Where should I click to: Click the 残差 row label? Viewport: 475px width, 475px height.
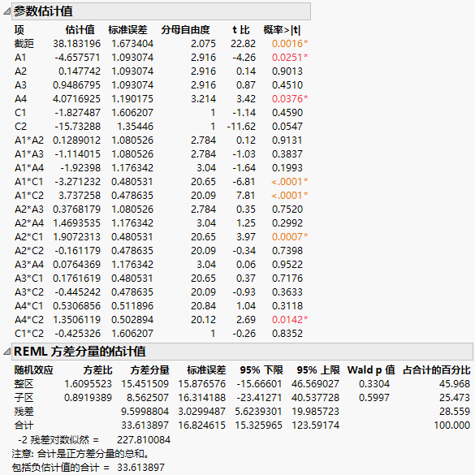click(x=24, y=412)
